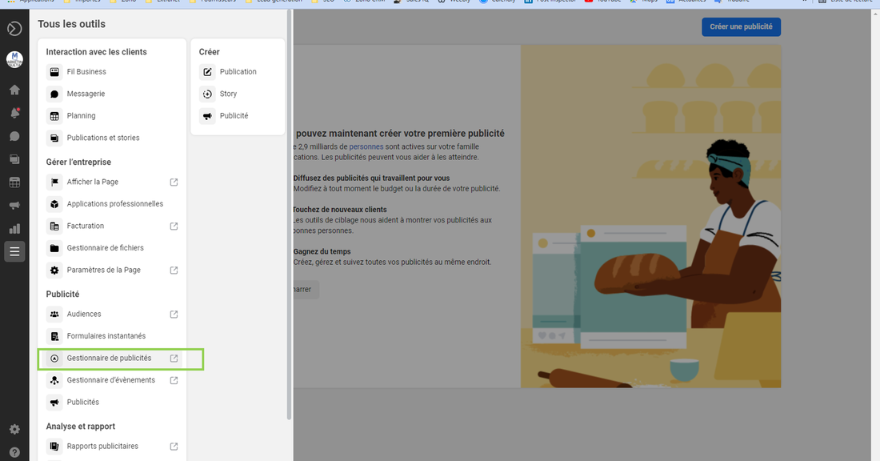The width and height of the screenshot is (880, 461).
Task: Click Publication text in Créer panel
Action: click(x=238, y=72)
